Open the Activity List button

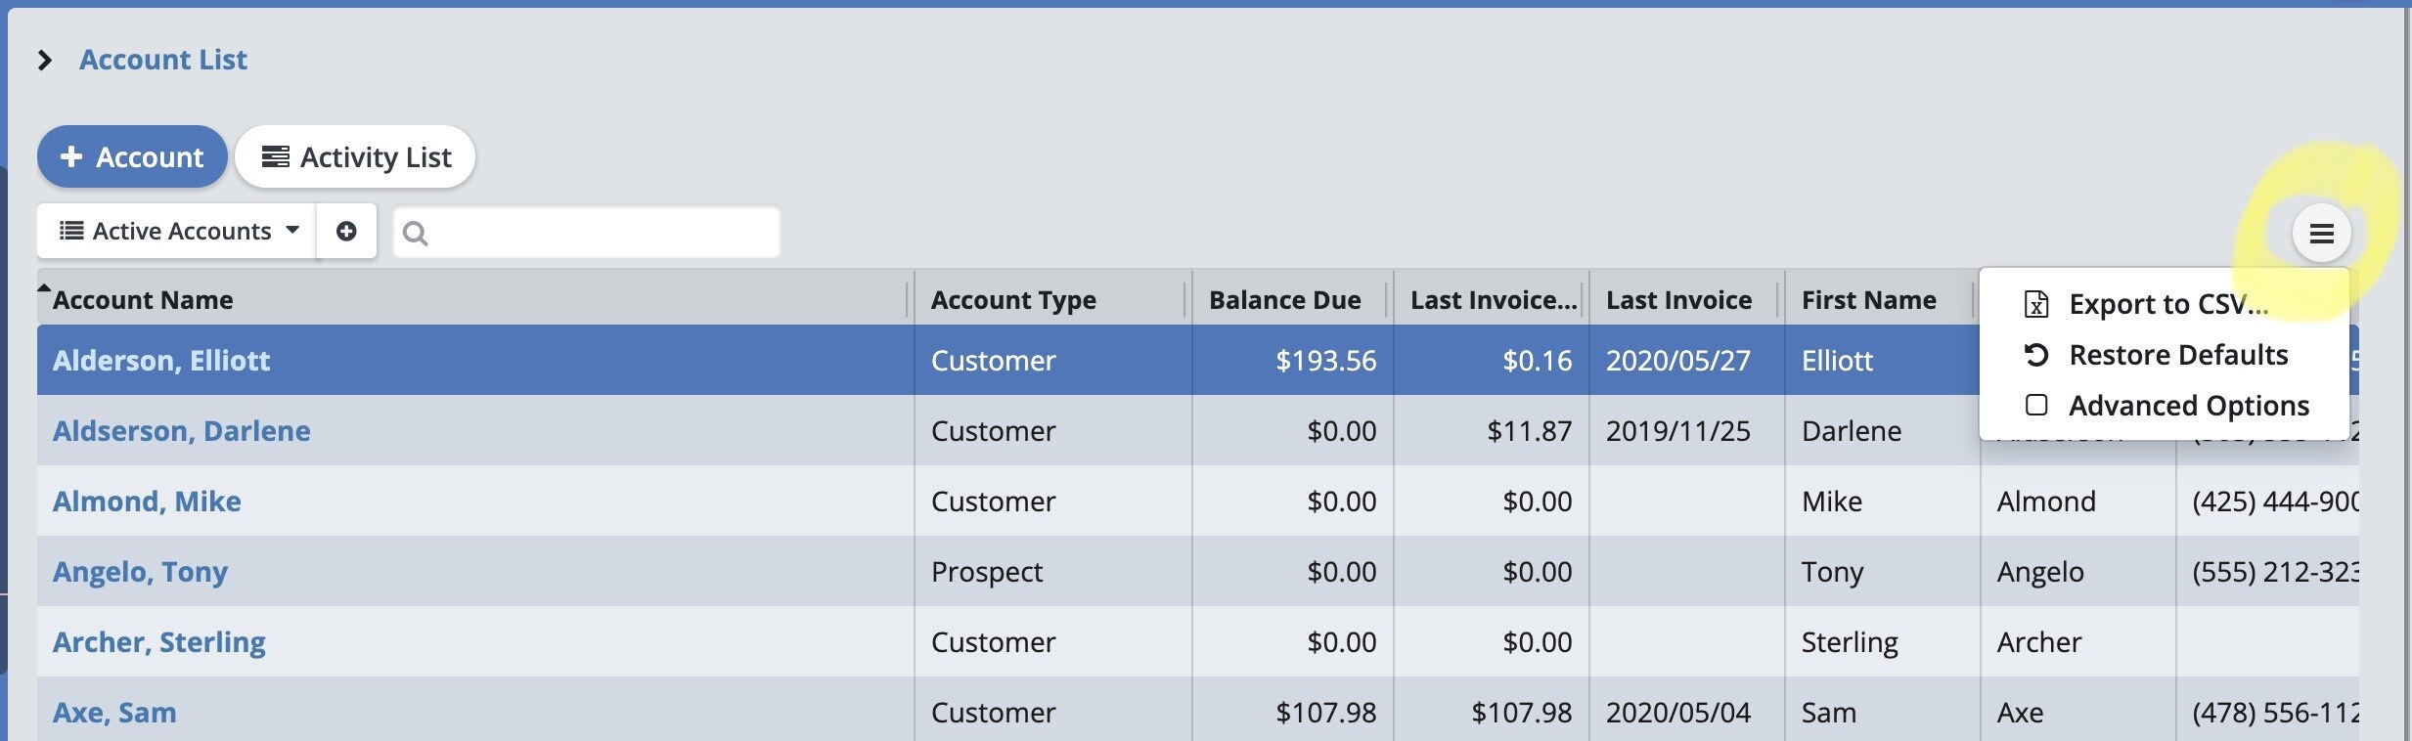355,156
